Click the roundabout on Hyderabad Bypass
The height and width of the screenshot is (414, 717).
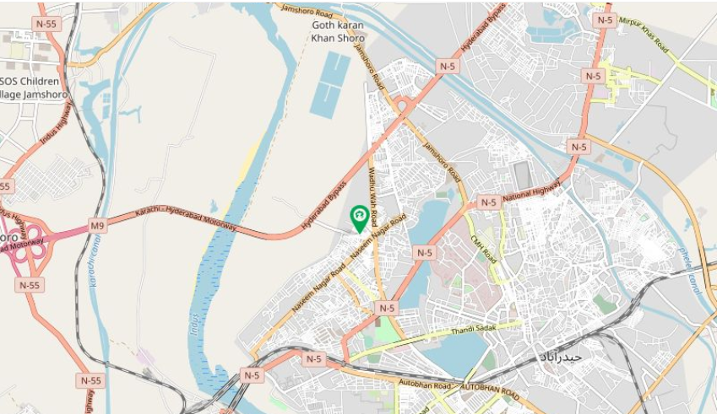402,105
